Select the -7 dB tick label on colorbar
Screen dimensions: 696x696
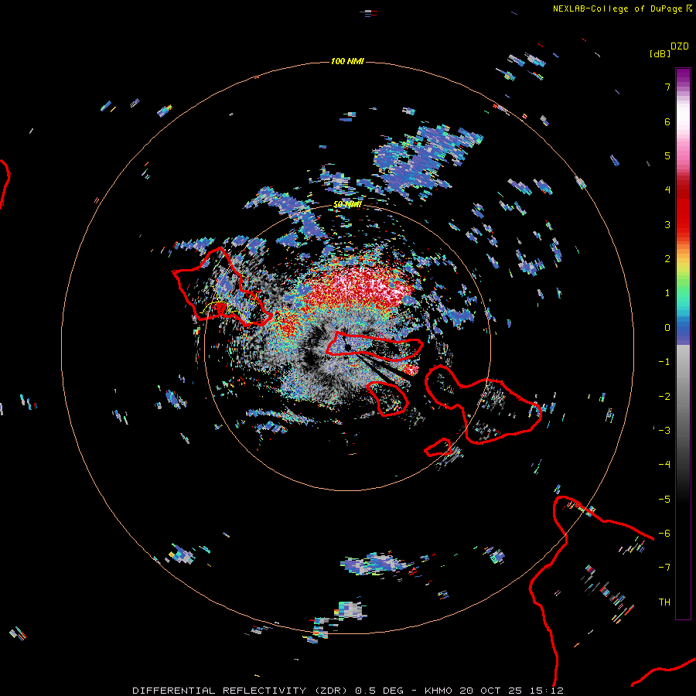(664, 568)
